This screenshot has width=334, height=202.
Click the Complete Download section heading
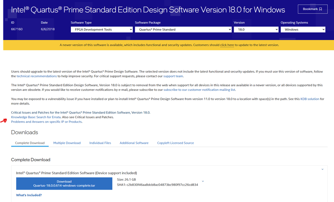click(31, 160)
